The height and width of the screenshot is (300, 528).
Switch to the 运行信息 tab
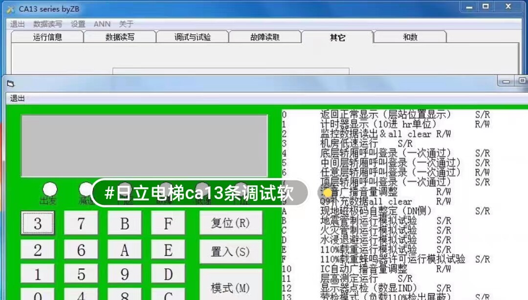pos(46,37)
